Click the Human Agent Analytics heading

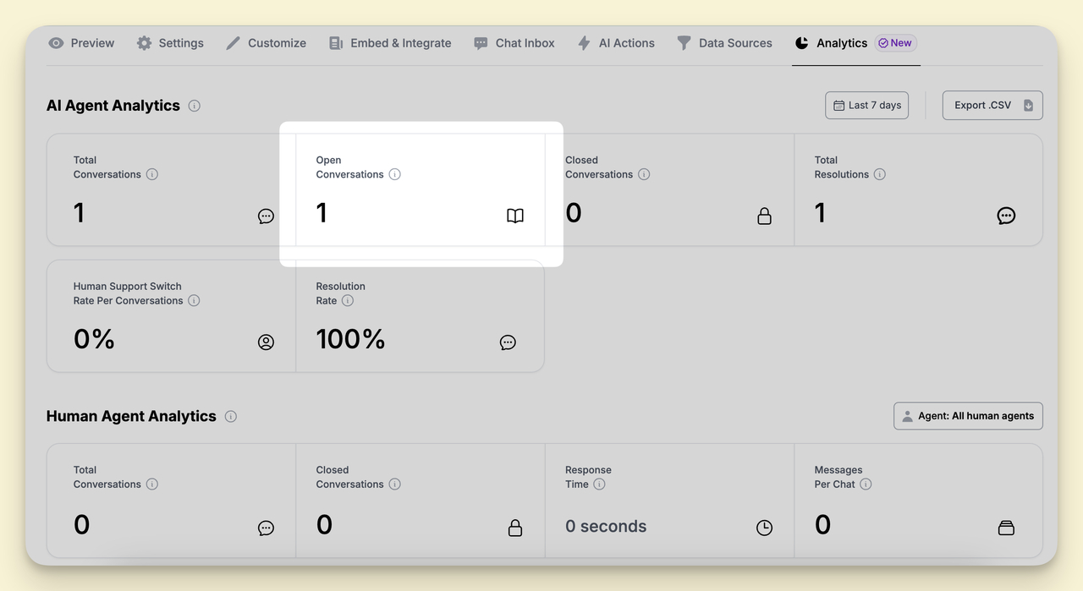pyautogui.click(x=131, y=416)
